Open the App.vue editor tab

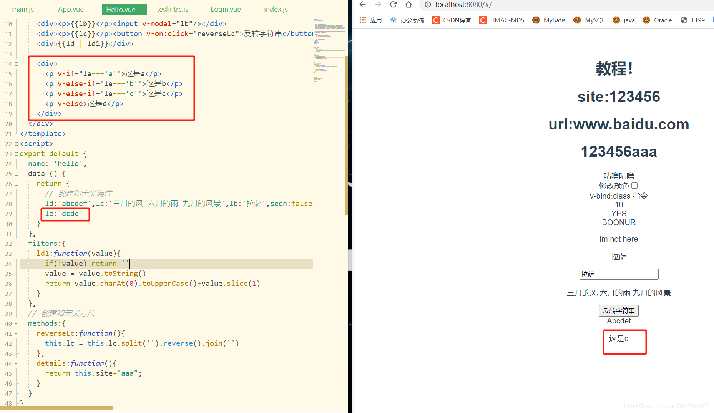point(71,9)
